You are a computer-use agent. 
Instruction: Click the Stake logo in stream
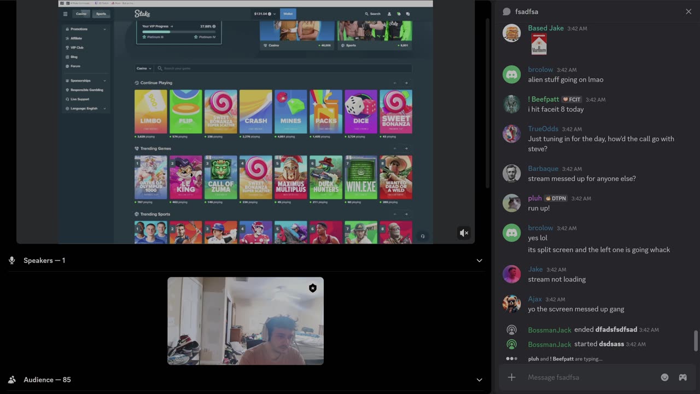[142, 14]
